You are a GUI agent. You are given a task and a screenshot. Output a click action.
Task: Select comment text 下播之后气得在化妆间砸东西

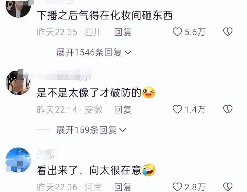point(105,15)
